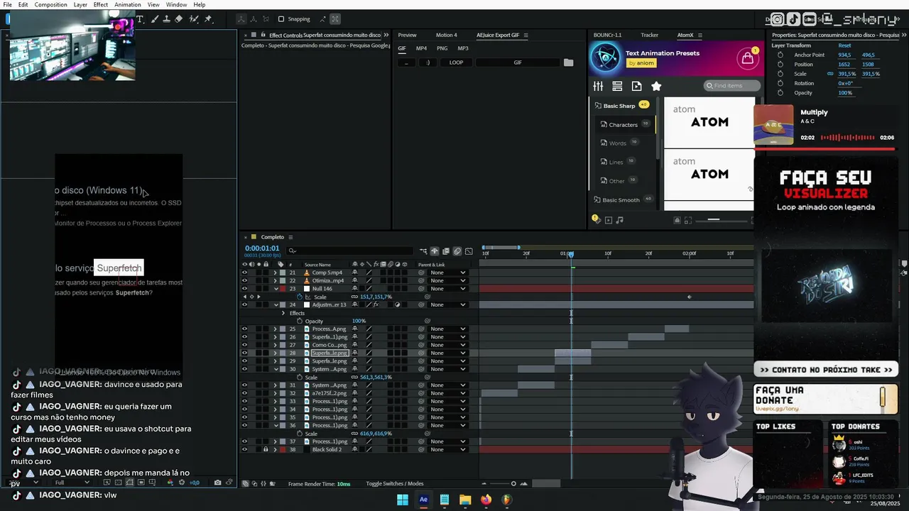Toggle the Snapping checkbox
Image resolution: width=909 pixels, height=511 pixels.
pyautogui.click(x=281, y=19)
